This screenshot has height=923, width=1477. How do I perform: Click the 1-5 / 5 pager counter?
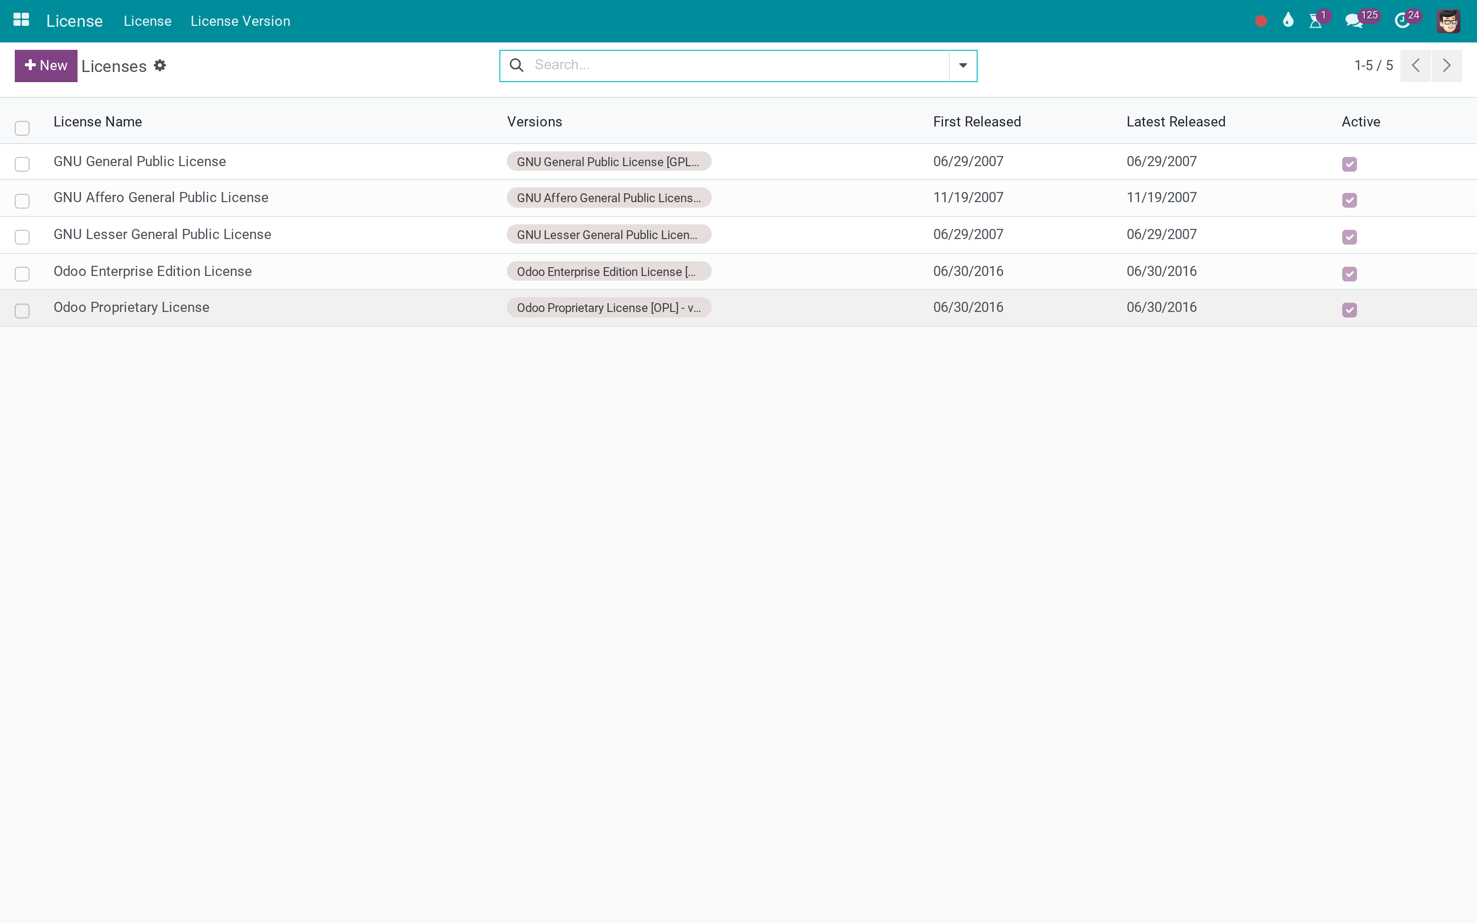click(1373, 66)
